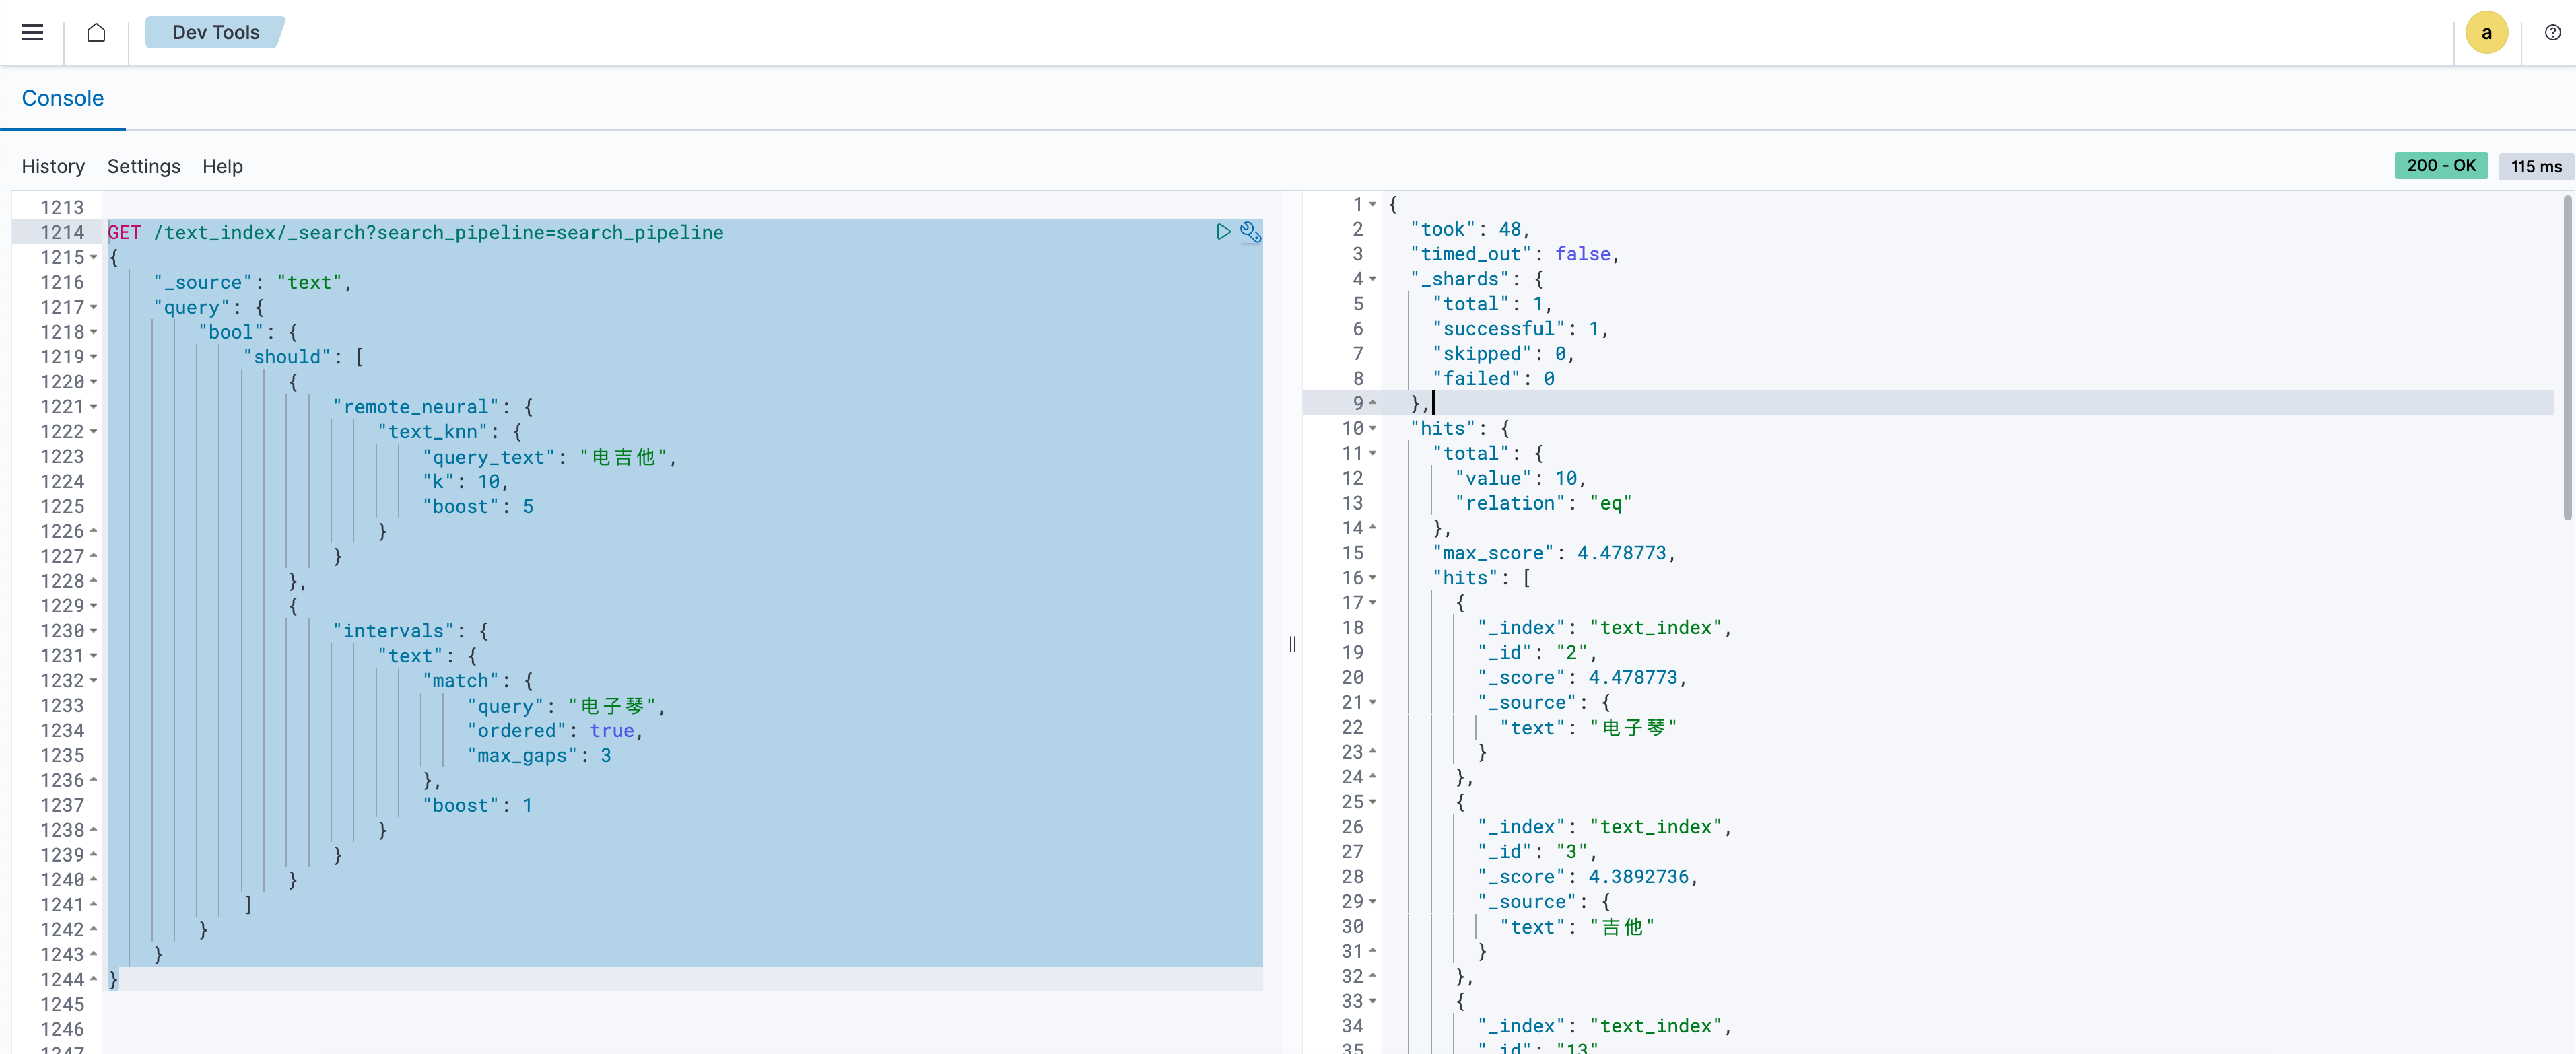
Task: Collapse _source block at output line 29
Action: point(1373,901)
